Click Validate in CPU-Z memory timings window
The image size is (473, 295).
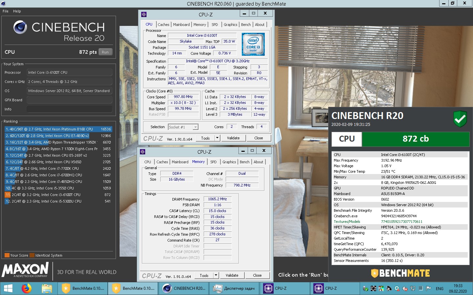point(232,275)
